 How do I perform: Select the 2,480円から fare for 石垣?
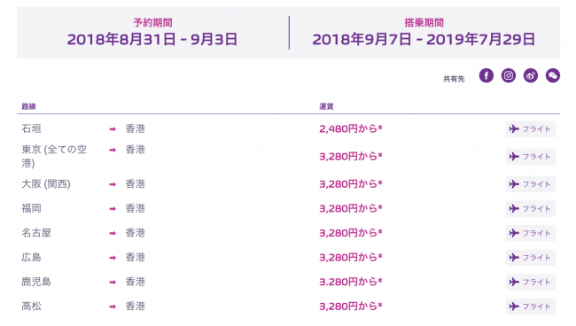[x=350, y=128]
